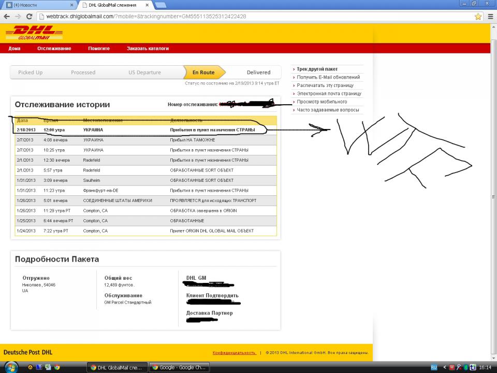Open the Chrome menu (three lines)
Screen dimensions: 497x373
(x=490, y=16)
